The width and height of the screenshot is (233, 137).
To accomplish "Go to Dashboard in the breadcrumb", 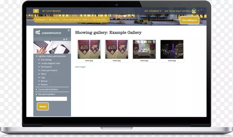I will click(40, 19).
